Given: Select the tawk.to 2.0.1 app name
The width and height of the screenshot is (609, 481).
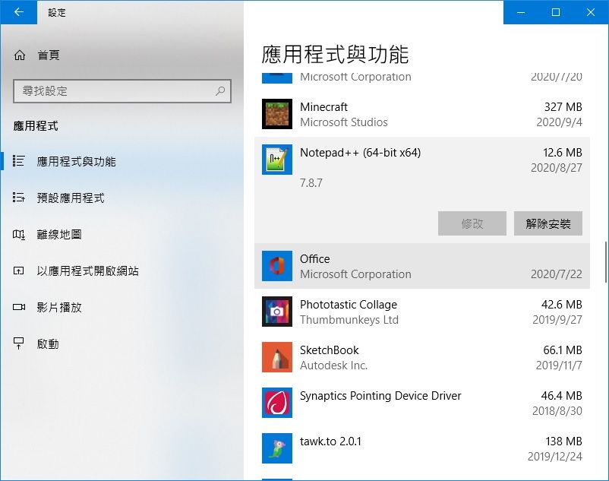Looking at the screenshot, I should pos(330,441).
